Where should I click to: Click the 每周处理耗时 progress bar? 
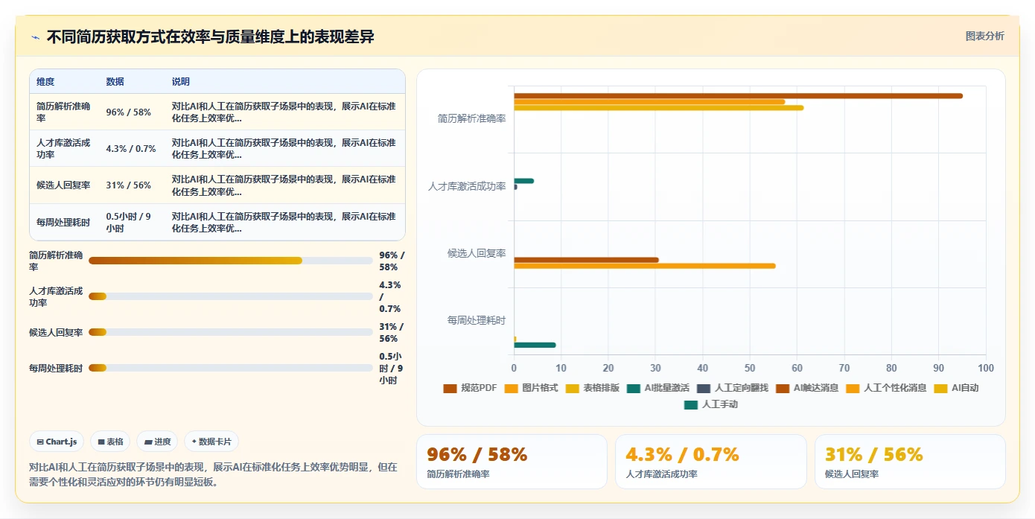coord(231,368)
